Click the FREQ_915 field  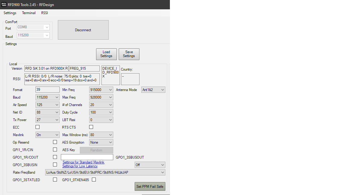pos(84,69)
